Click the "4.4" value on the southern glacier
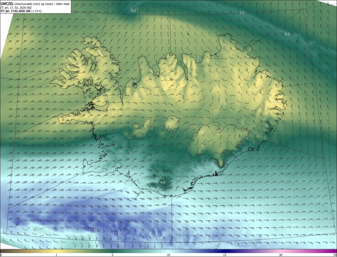This screenshot has height=257, width=337. click(162, 182)
